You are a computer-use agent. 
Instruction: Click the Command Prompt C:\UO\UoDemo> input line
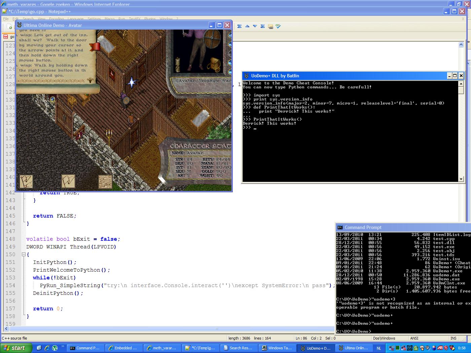coord(354,331)
